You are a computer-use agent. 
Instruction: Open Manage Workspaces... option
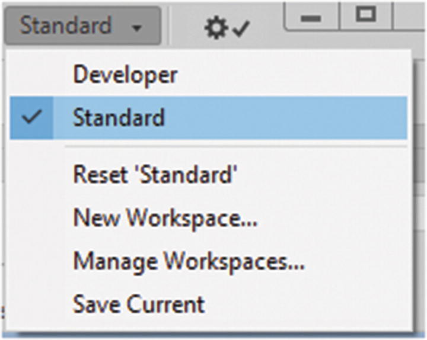(189, 261)
